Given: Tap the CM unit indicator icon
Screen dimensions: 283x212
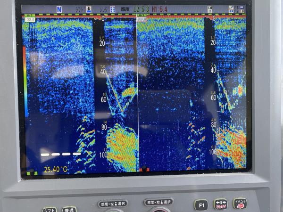Looking at the screenshot, I should click(210, 9).
